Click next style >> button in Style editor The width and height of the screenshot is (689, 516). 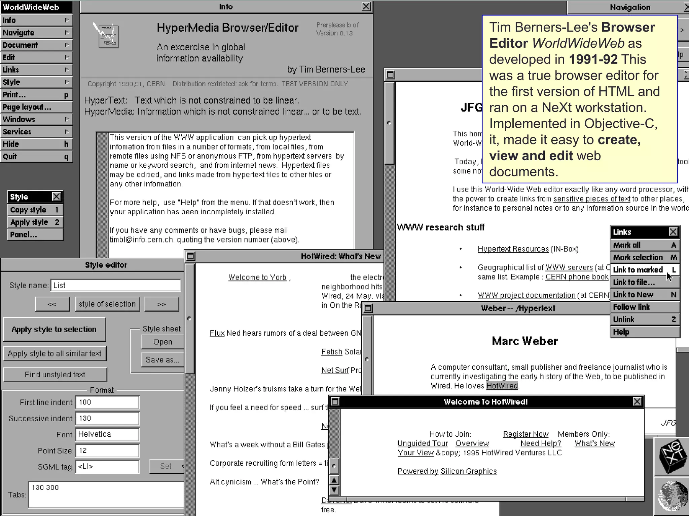[x=162, y=304]
